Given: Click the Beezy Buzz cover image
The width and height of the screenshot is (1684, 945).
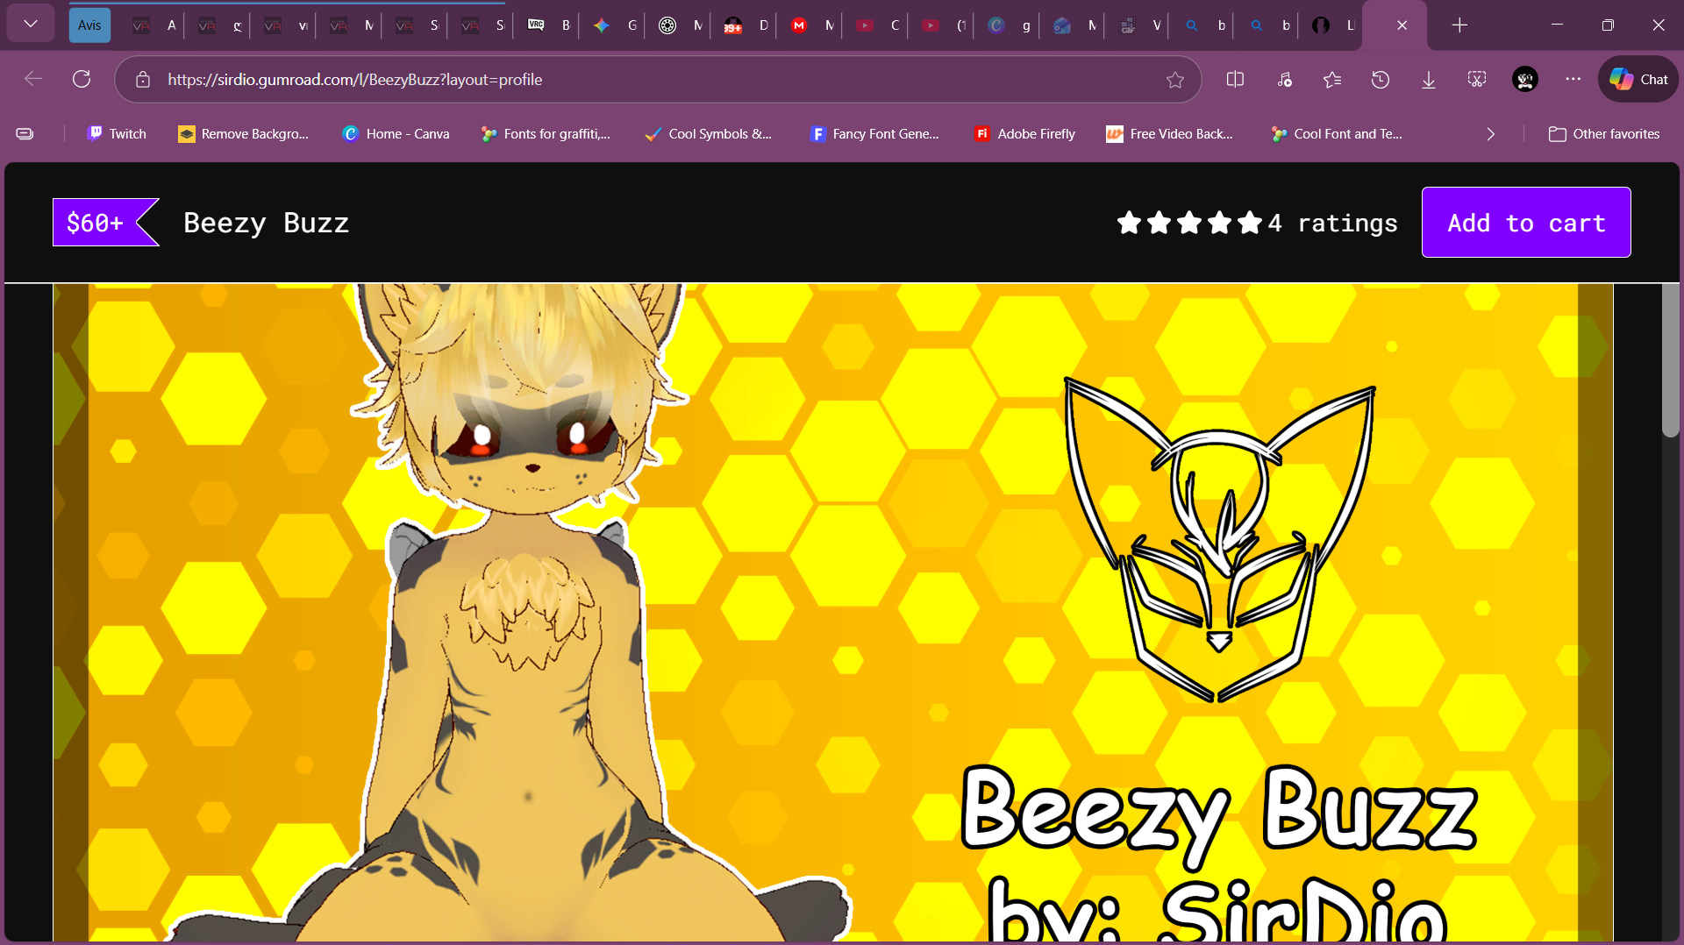Looking at the screenshot, I should point(833,613).
